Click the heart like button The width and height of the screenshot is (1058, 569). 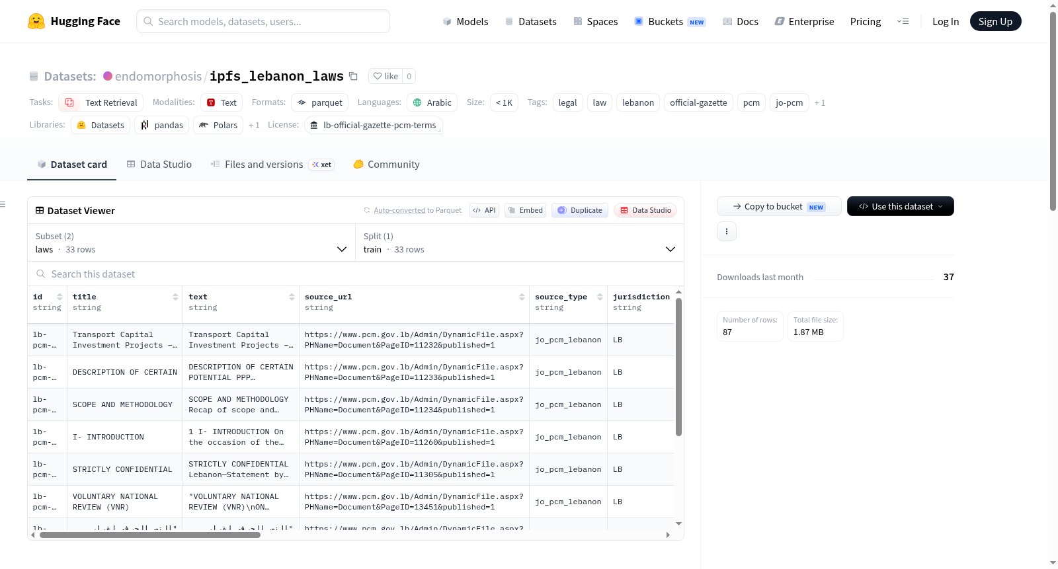(386, 76)
